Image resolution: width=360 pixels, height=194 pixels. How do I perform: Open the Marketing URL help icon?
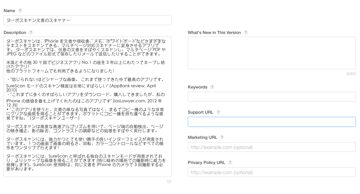(222, 137)
